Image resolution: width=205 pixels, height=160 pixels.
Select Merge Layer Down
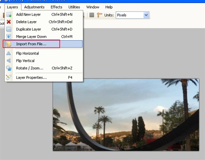(x=44, y=37)
